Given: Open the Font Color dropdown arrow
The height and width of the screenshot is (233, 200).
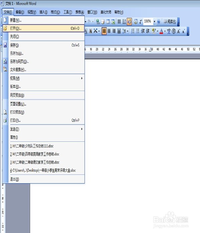Looking at the screenshot, I should tap(165, 31).
